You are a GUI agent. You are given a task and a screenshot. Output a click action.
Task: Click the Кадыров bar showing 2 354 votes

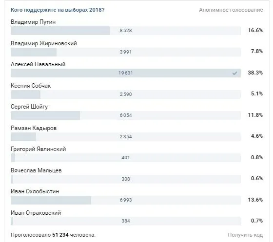click(126, 137)
